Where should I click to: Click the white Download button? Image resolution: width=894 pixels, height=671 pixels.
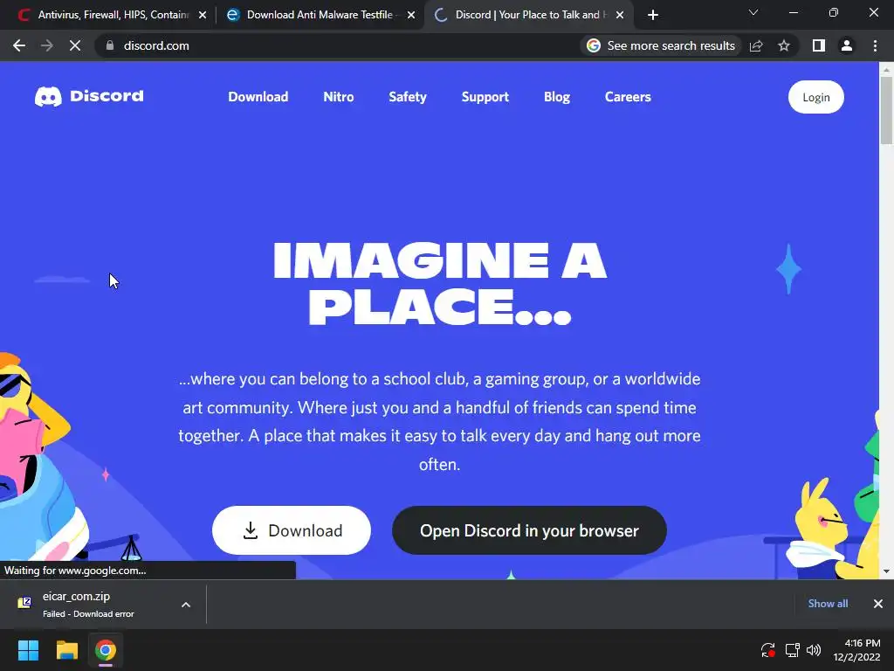[292, 530]
